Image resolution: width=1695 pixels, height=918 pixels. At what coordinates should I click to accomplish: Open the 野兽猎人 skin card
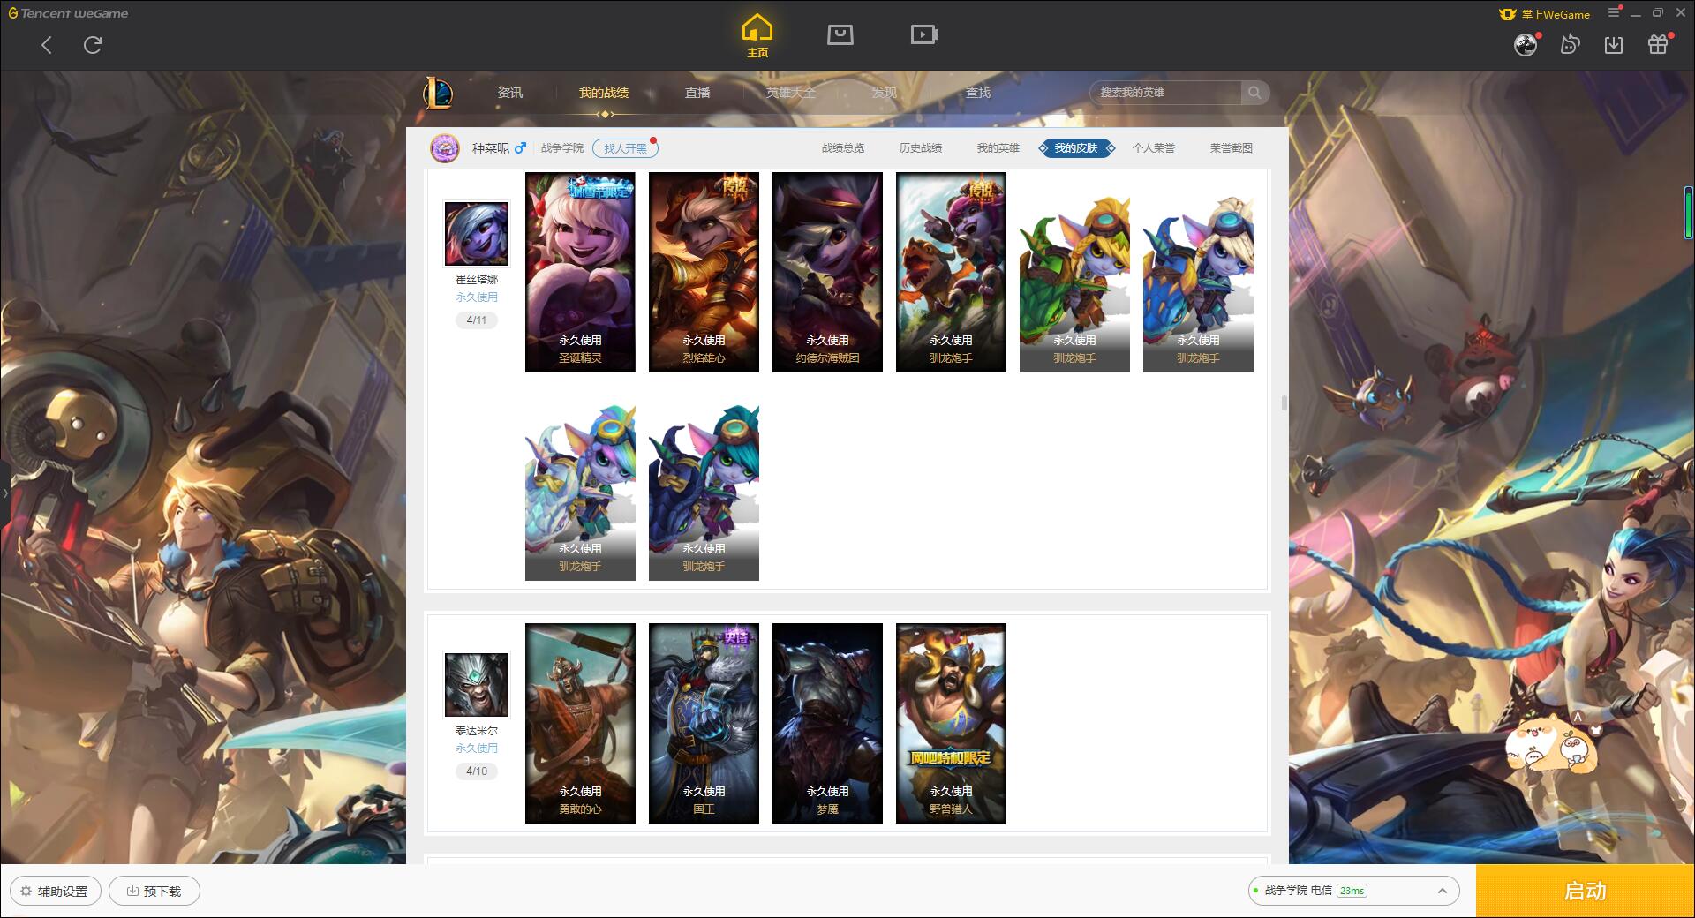[x=951, y=723]
